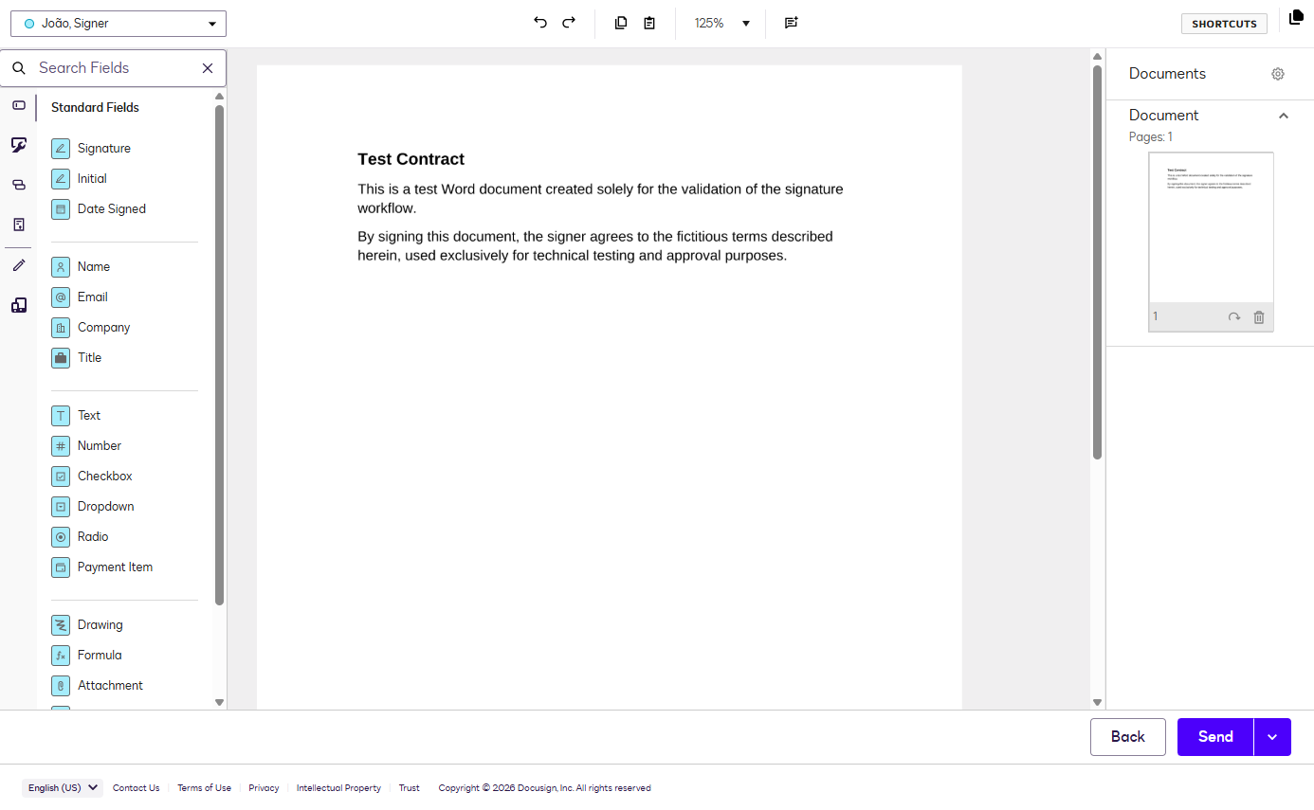Open the SHORTCUTS button
Viewport: 1314px width, 810px height.
[x=1224, y=24]
